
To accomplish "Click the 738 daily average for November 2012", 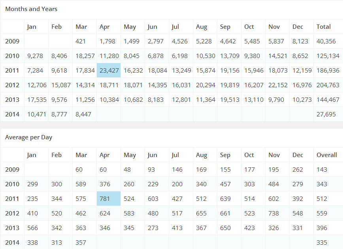I will [x=274, y=213].
